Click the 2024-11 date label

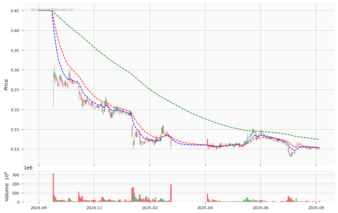pos(94,208)
